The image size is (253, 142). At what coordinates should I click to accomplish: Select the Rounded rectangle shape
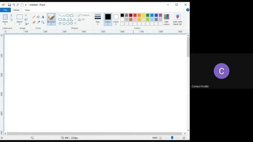[x=60, y=19]
